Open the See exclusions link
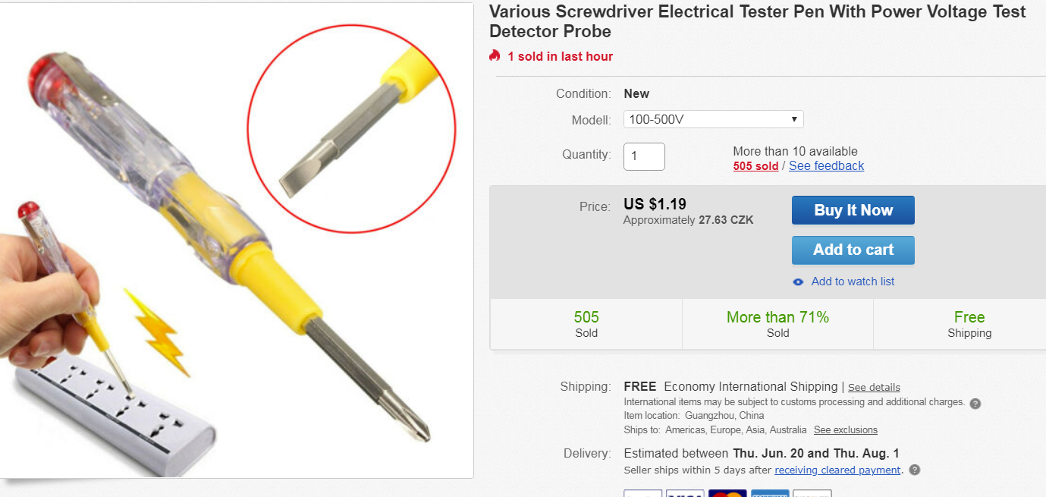 point(845,430)
